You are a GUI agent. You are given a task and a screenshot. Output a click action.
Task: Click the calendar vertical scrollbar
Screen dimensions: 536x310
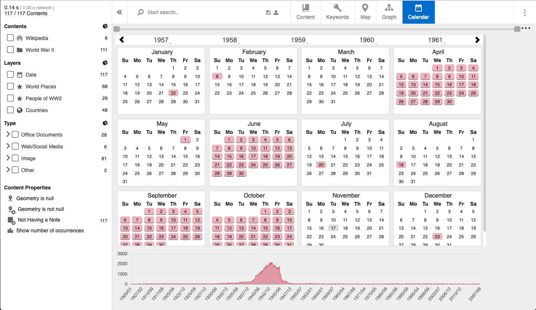point(484,133)
